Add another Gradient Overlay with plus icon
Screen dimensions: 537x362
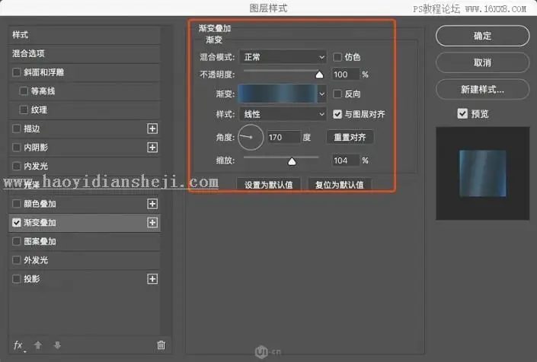pyautogui.click(x=152, y=223)
